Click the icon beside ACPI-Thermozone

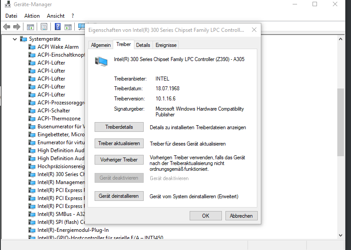pos(32,119)
